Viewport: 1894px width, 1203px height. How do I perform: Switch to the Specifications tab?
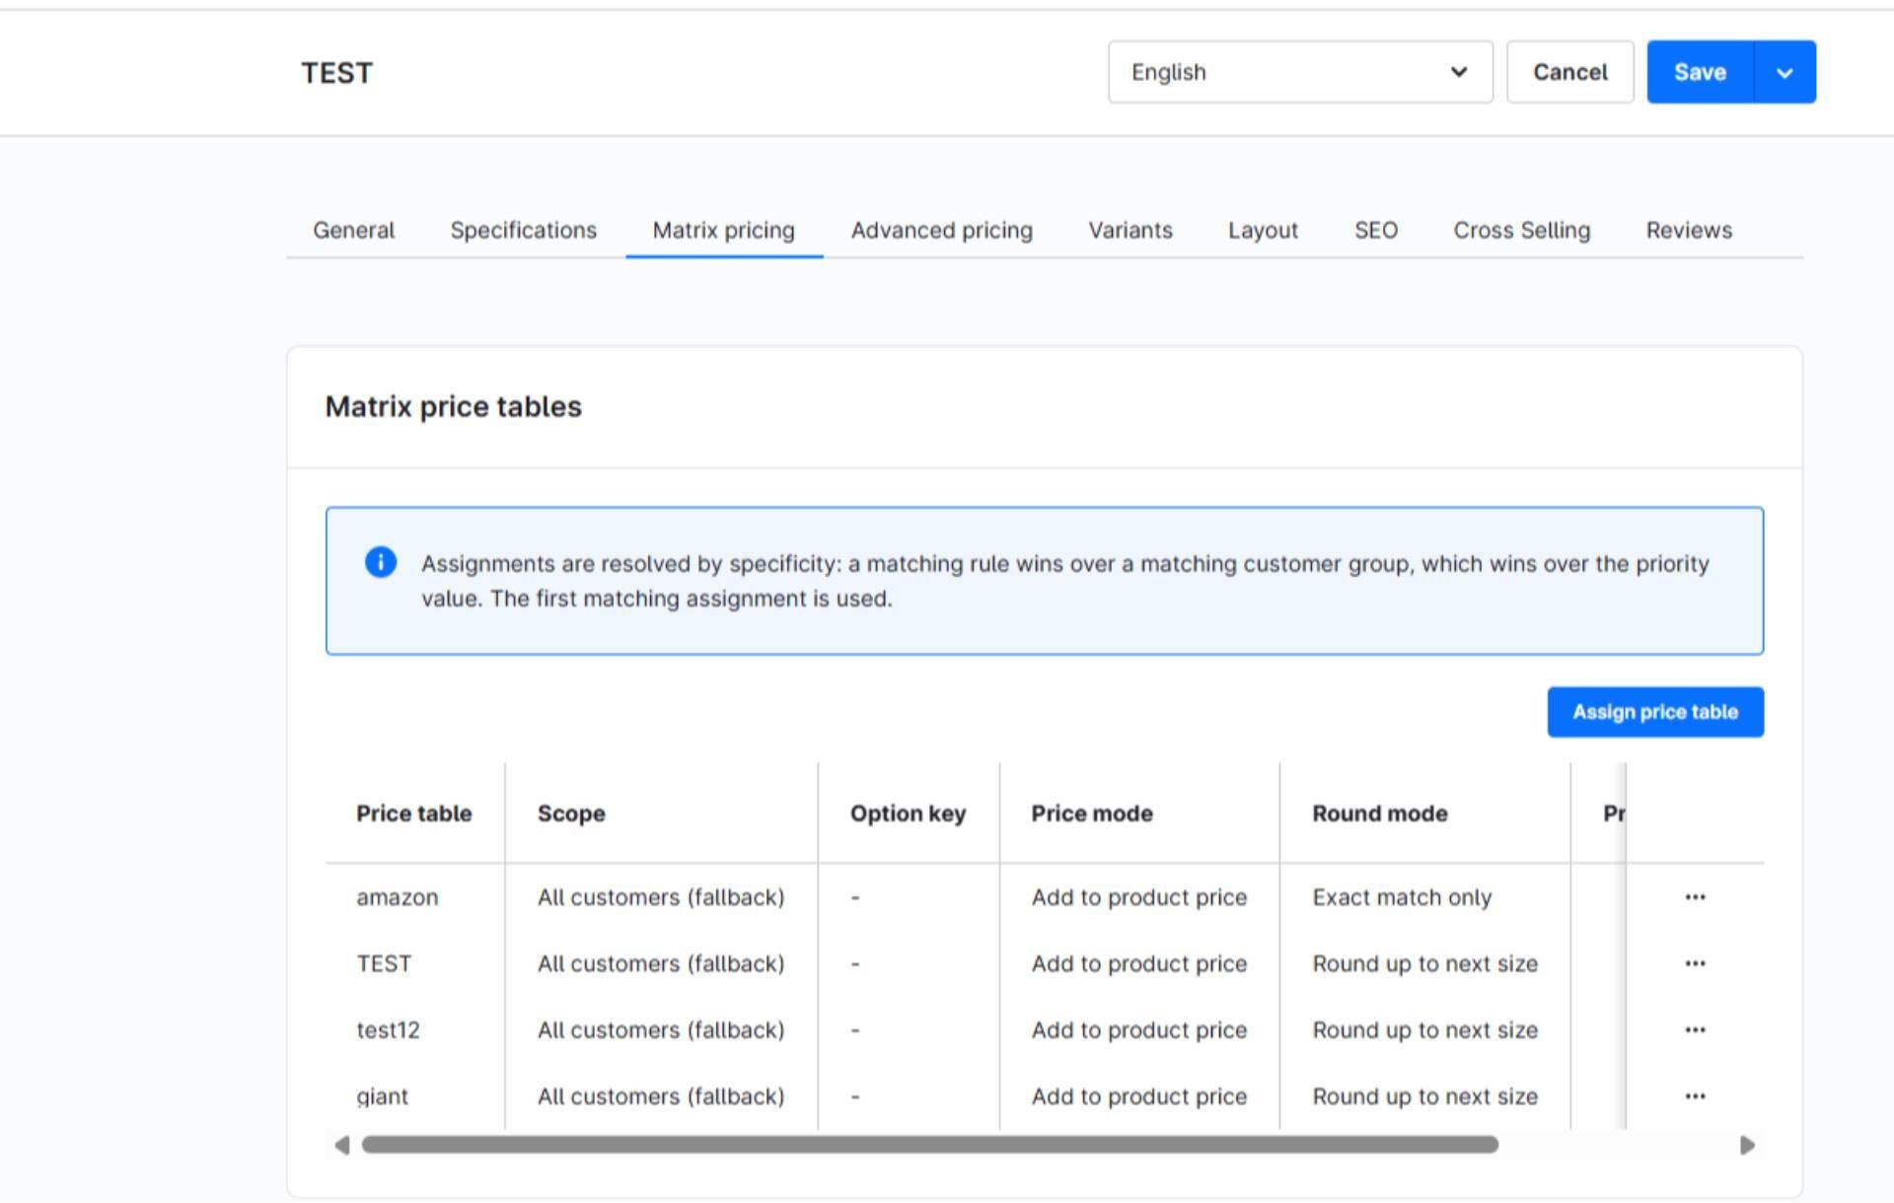point(523,231)
